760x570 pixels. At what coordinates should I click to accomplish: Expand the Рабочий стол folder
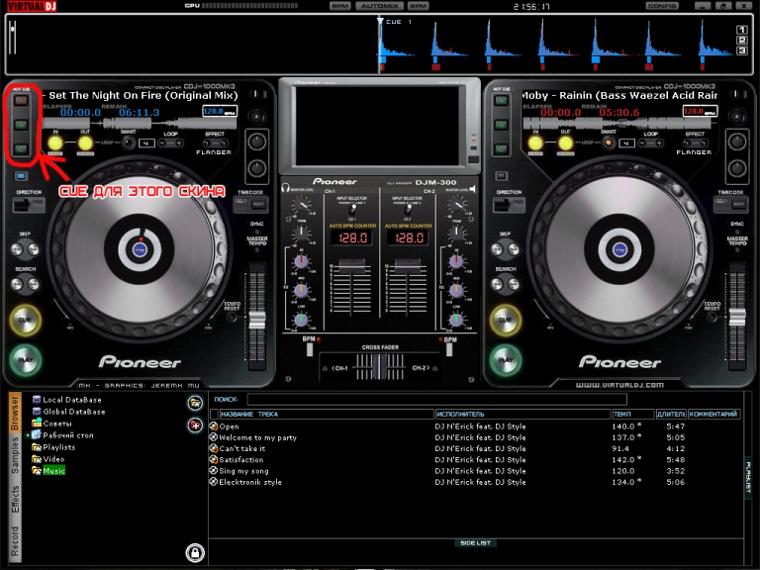[28, 435]
